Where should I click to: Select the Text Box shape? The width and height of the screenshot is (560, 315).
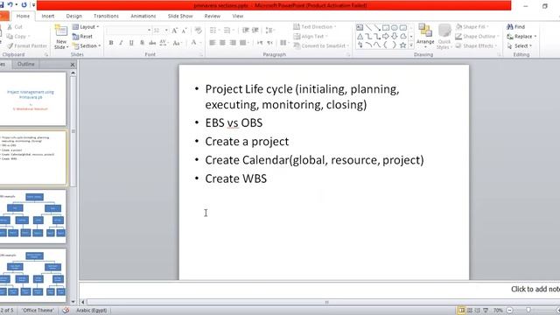point(360,27)
